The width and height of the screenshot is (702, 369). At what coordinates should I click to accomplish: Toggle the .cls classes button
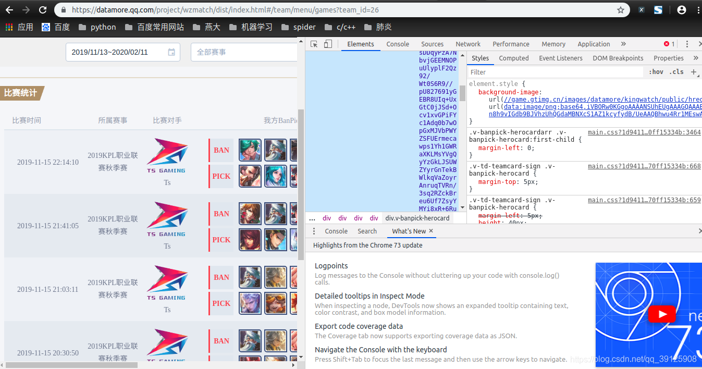click(x=676, y=72)
